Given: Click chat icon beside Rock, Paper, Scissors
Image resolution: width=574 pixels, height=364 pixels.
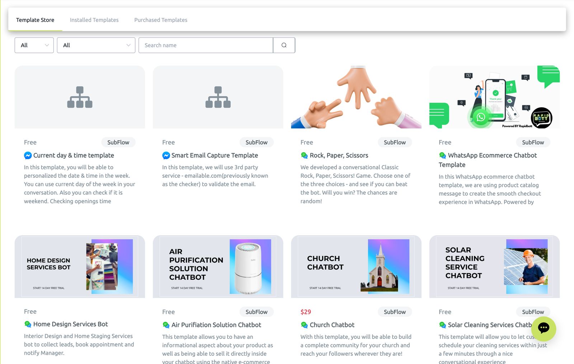Looking at the screenshot, I should (304, 155).
